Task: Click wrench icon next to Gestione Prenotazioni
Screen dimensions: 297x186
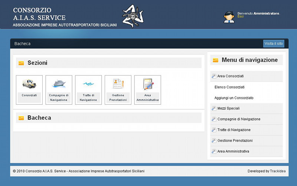Action: coord(214,141)
